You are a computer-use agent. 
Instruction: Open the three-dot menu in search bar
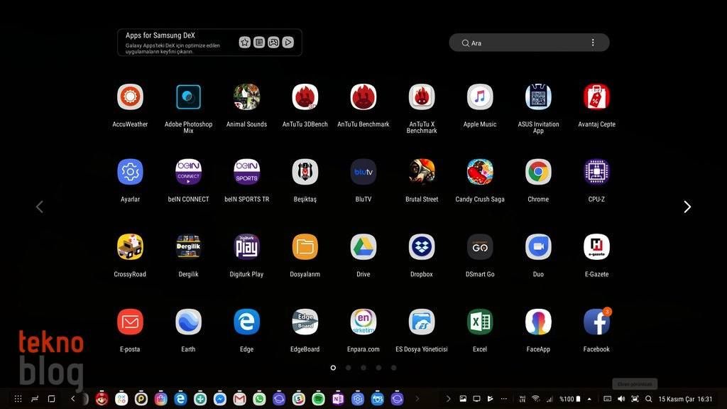593,43
